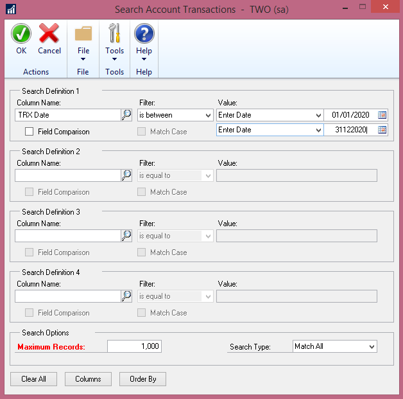Screen dimensions: 403x399
Task: Open column lookup for Search Definition 3
Action: pos(126,236)
